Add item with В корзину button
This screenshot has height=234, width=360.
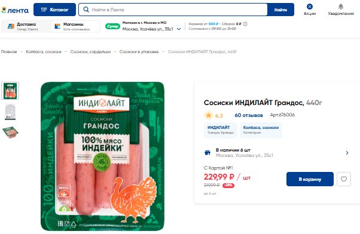pyautogui.click(x=310, y=179)
